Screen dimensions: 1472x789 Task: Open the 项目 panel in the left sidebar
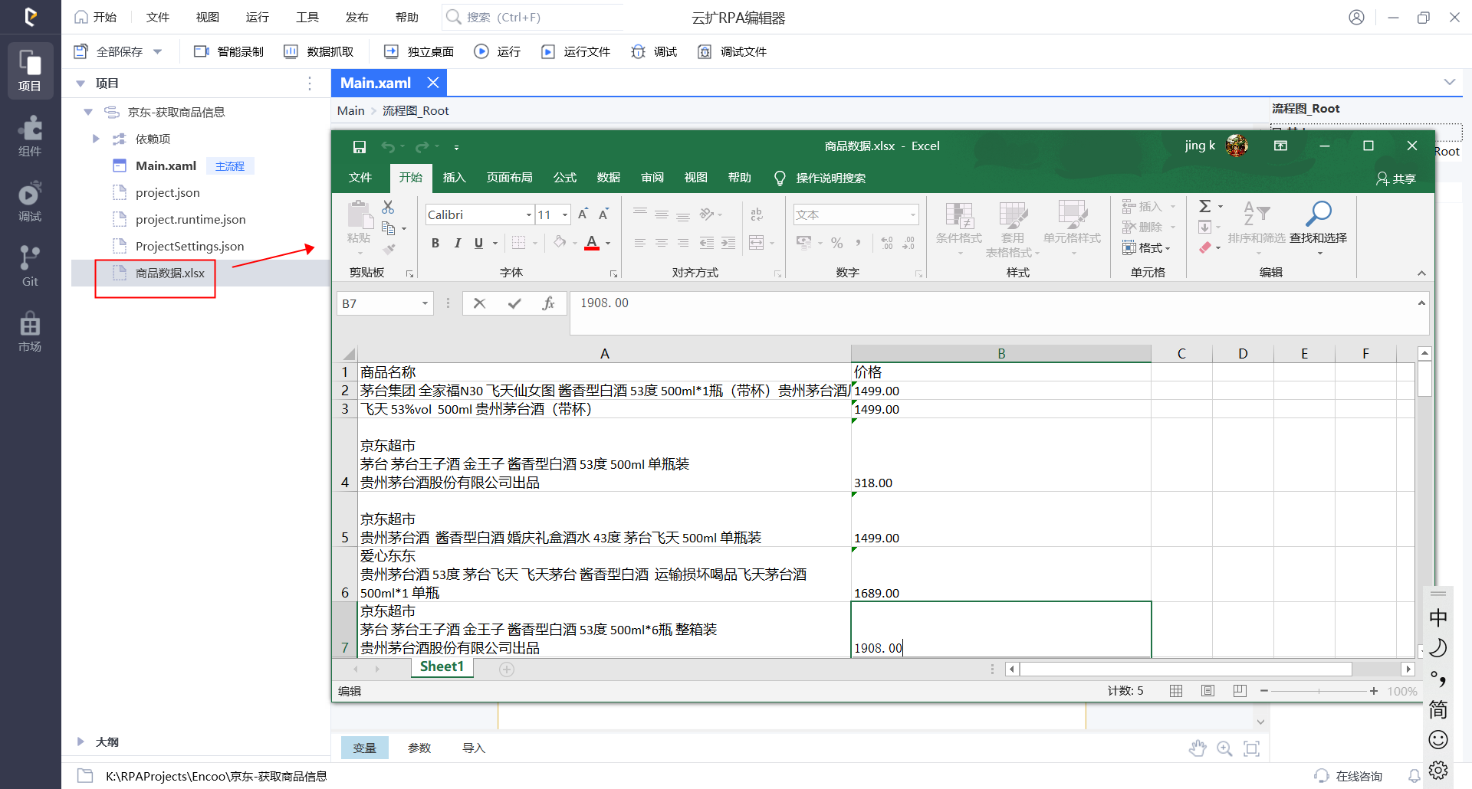pos(30,70)
